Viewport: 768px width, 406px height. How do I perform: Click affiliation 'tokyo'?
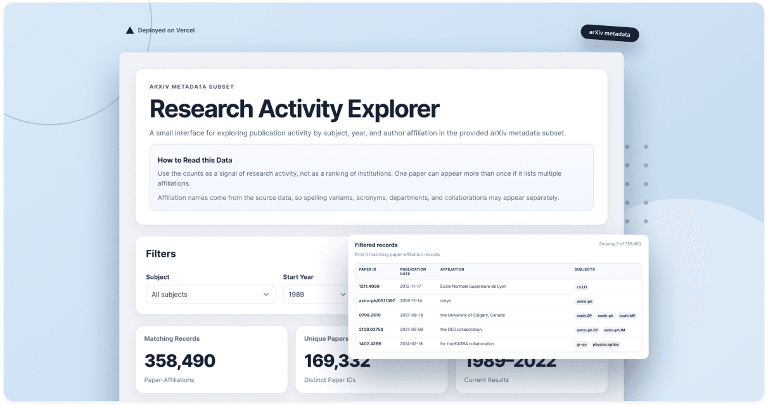click(x=445, y=301)
